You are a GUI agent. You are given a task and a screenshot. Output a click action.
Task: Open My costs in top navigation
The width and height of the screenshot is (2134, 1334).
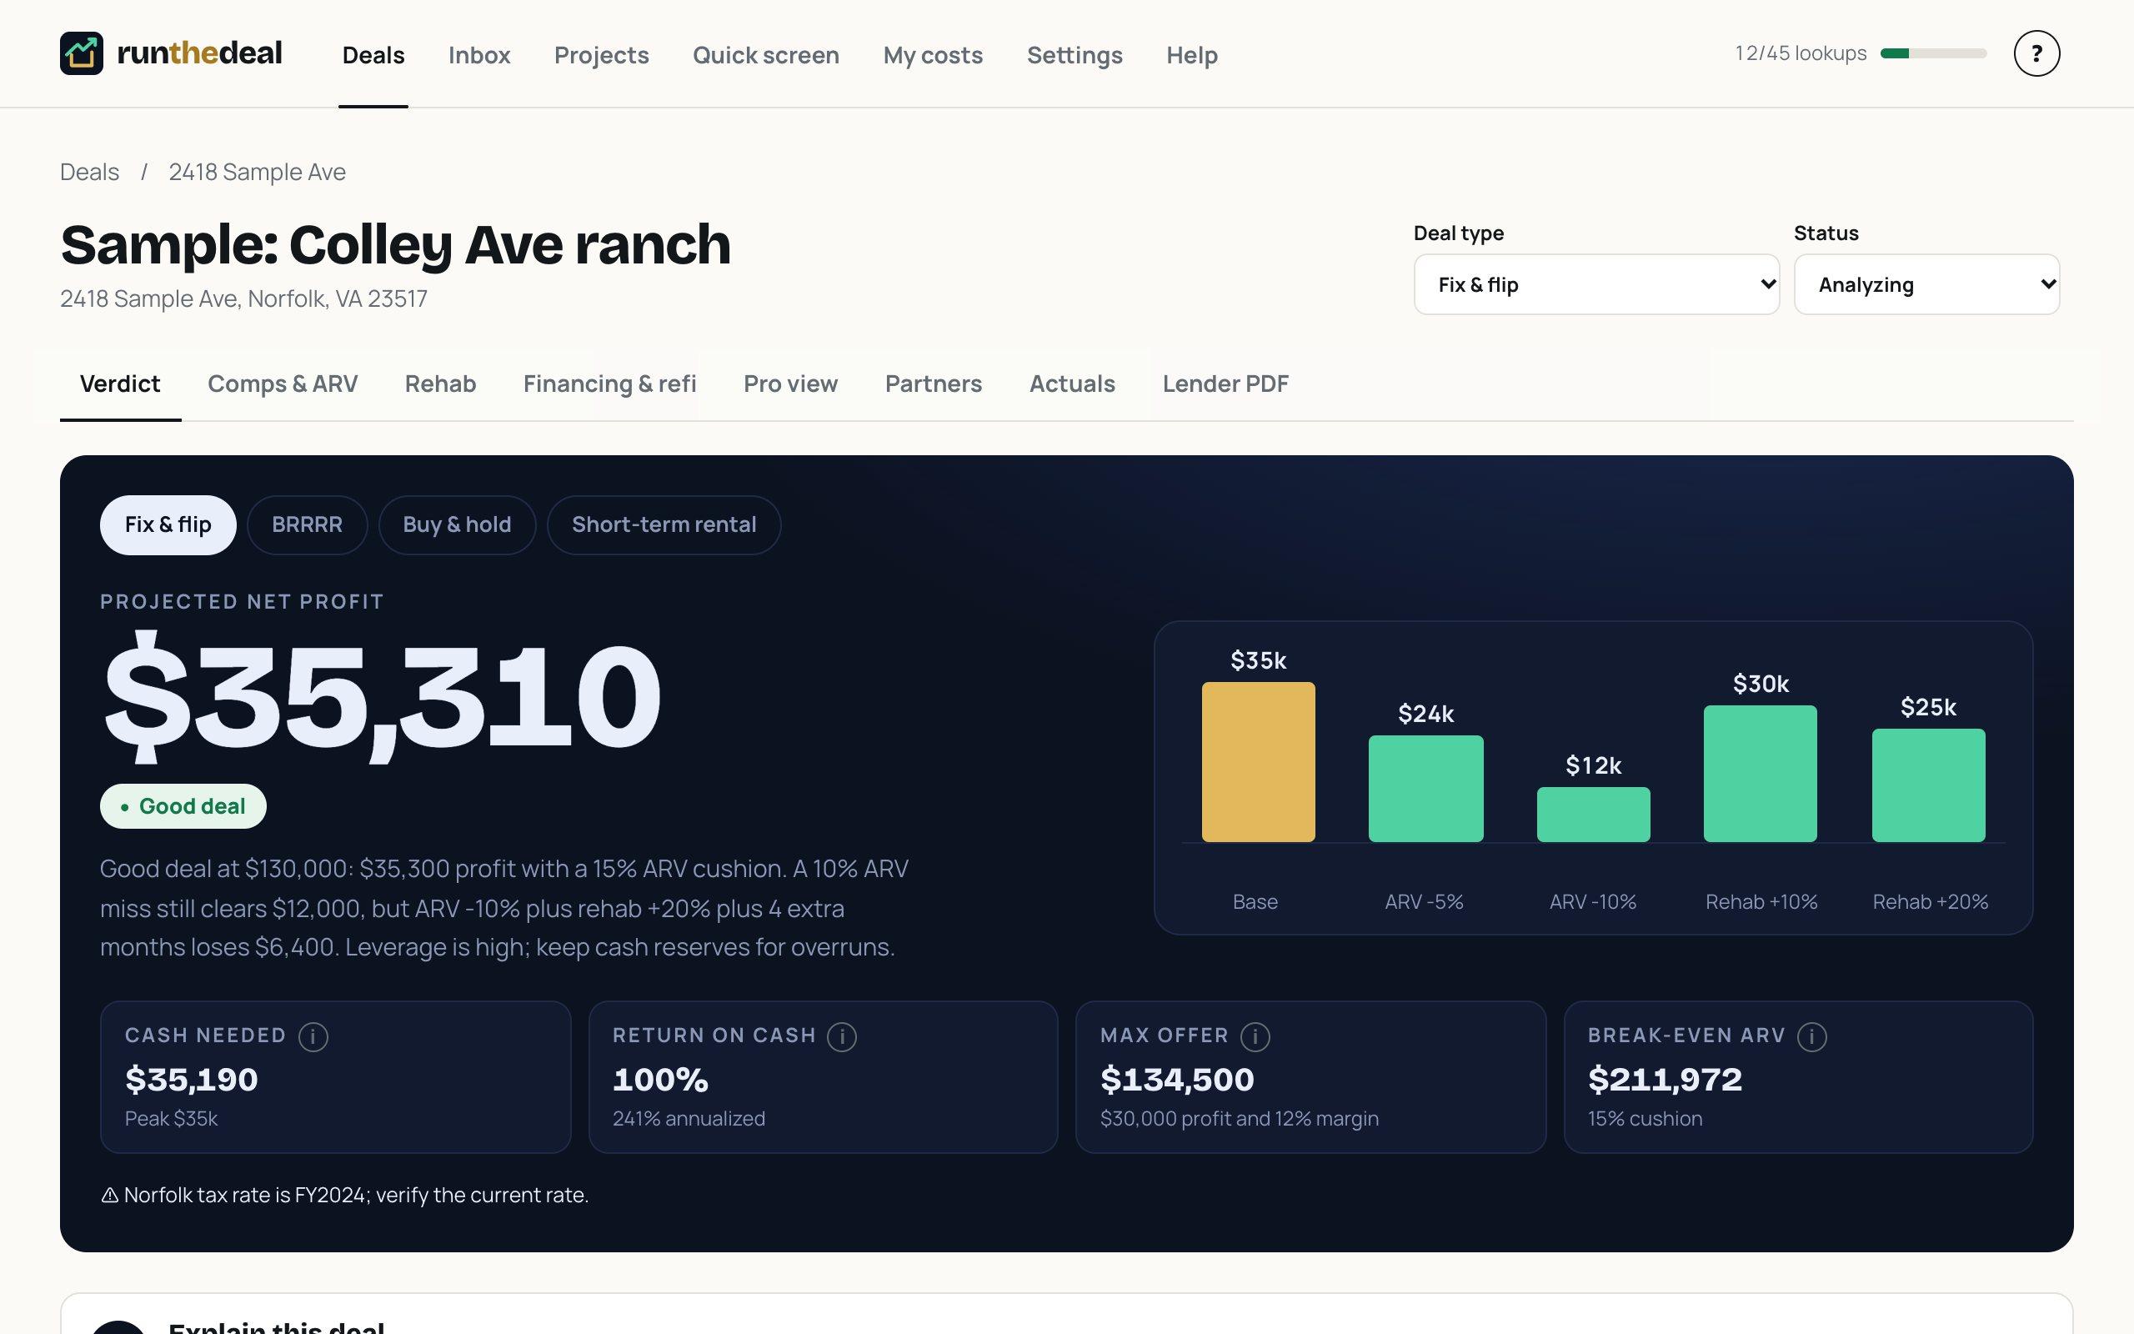pos(933,55)
